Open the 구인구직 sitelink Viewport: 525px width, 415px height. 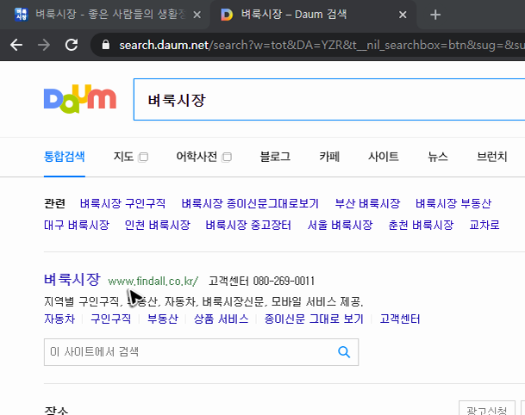pos(111,319)
